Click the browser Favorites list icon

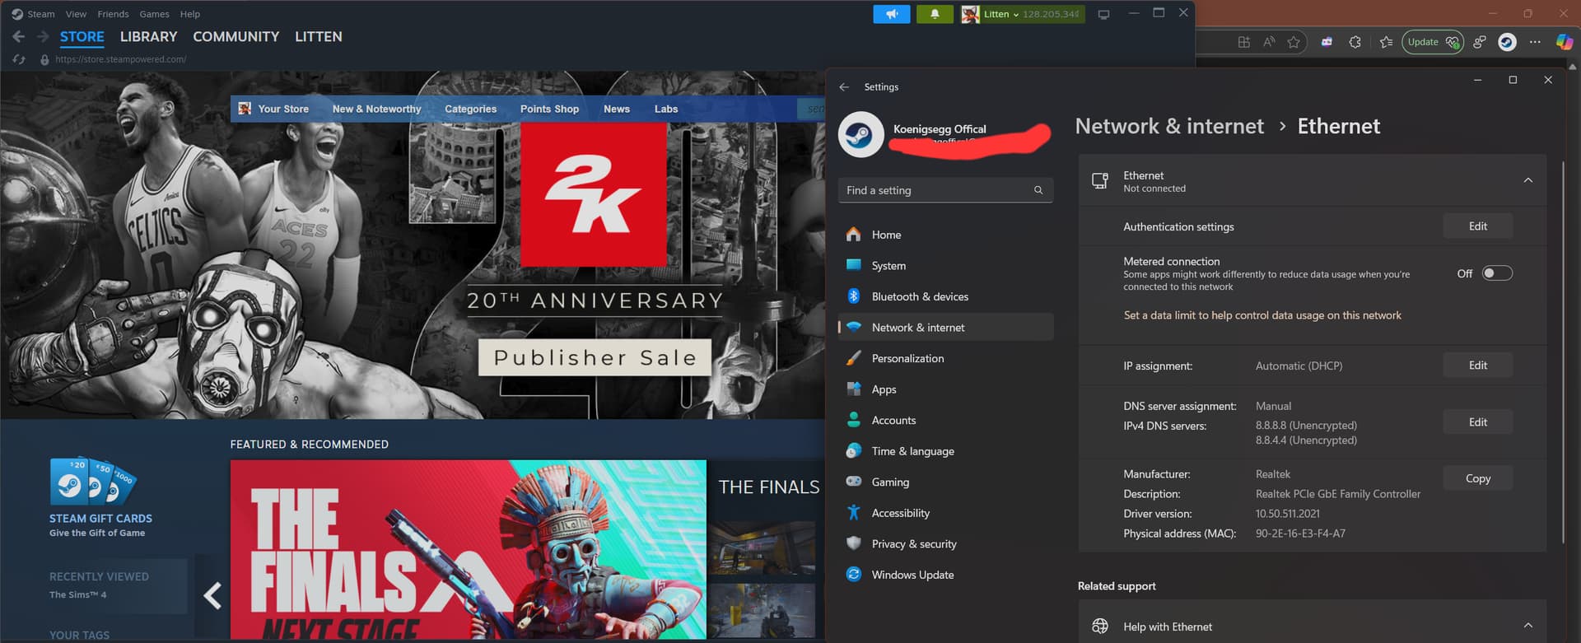pyautogui.click(x=1387, y=42)
